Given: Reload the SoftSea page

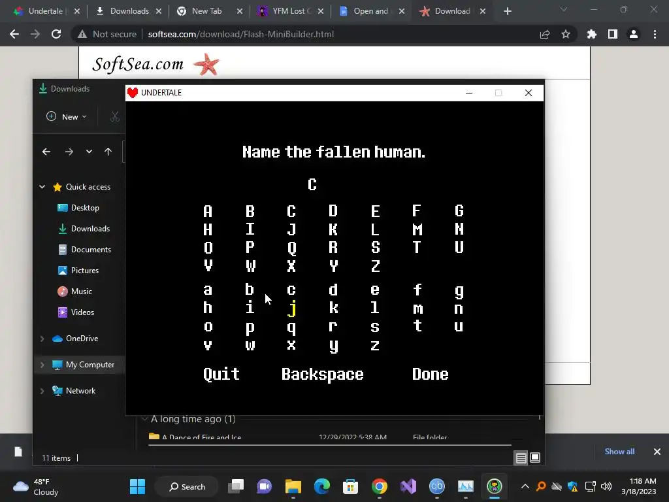Looking at the screenshot, I should point(56,34).
